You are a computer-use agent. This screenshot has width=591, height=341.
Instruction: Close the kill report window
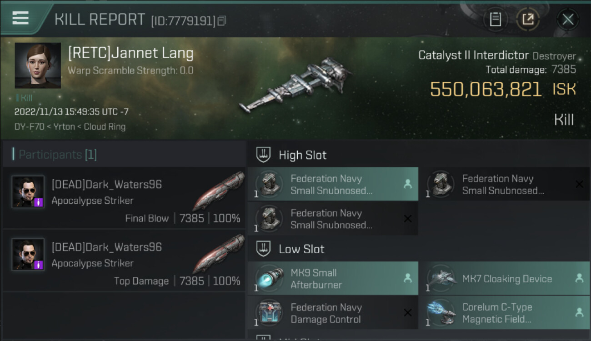click(567, 20)
